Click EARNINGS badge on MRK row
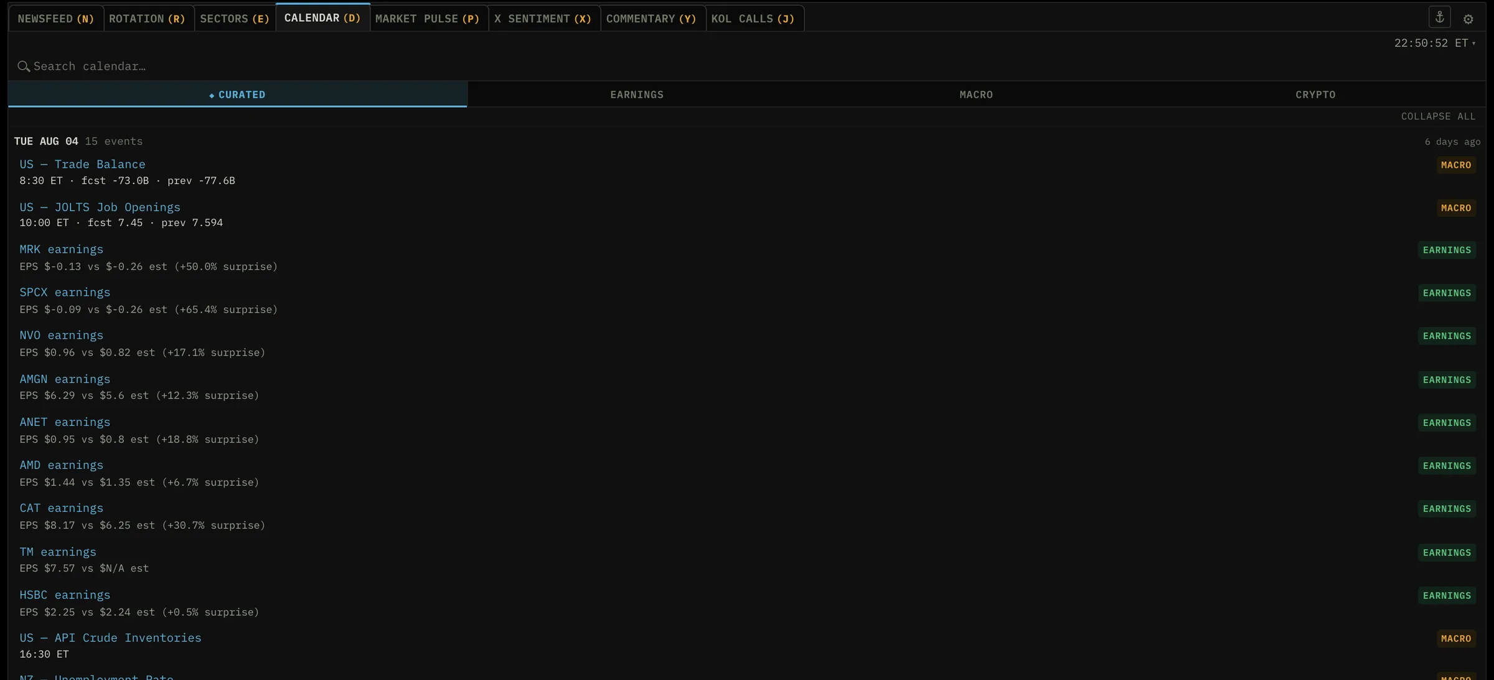The image size is (1494, 680). pyautogui.click(x=1447, y=250)
